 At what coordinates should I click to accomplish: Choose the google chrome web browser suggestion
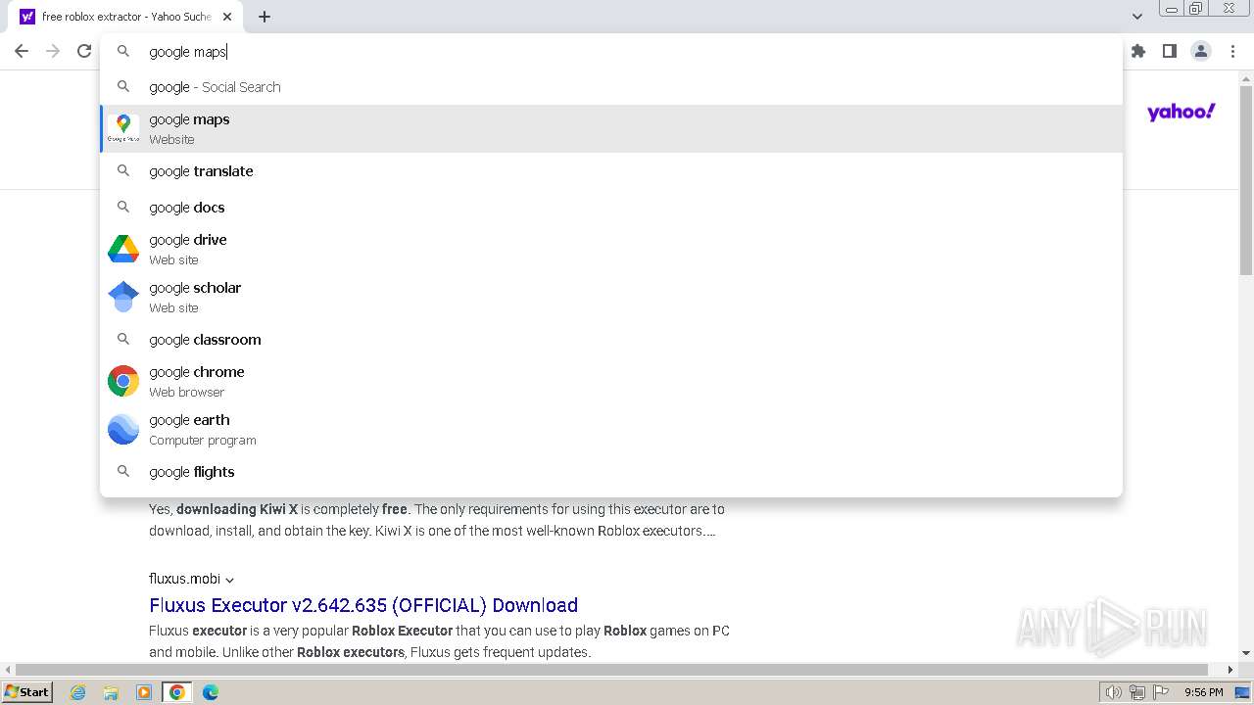[611, 381]
